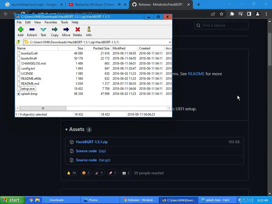Image resolution: width=272 pixels, height=204 pixels.
Task: Bookmark this page with the star icon
Action: pos(222,14)
